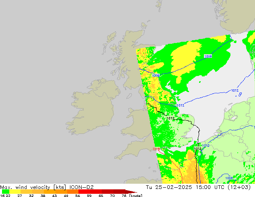Click the blue "1012" label over Belgium
Screen dimensions: 255x197
206,146
